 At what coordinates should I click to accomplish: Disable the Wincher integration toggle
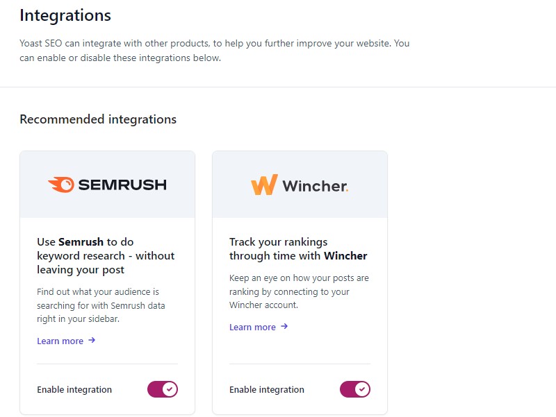pos(355,389)
